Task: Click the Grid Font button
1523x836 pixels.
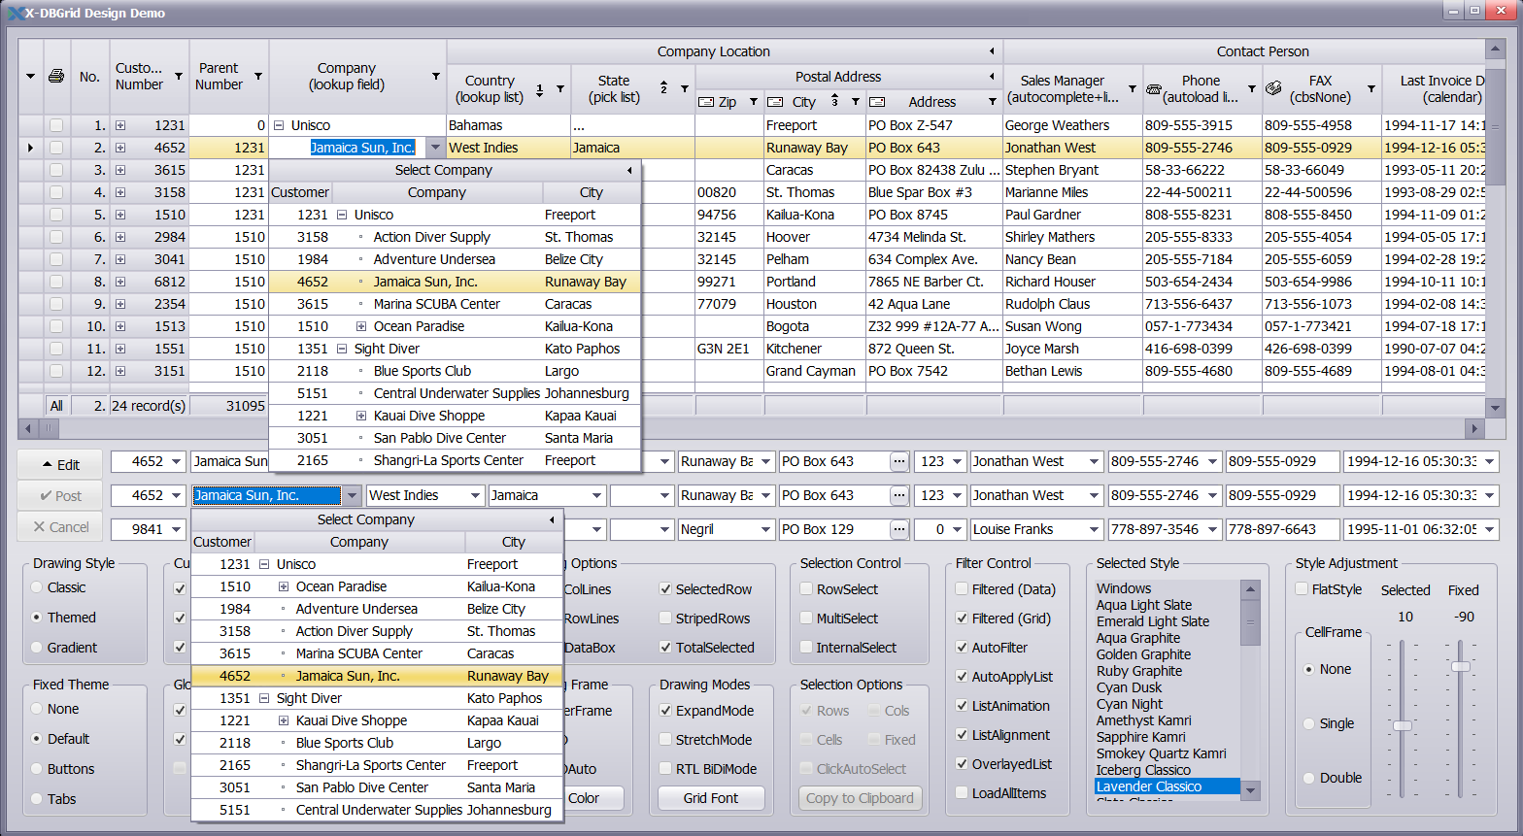Action: 710,798
